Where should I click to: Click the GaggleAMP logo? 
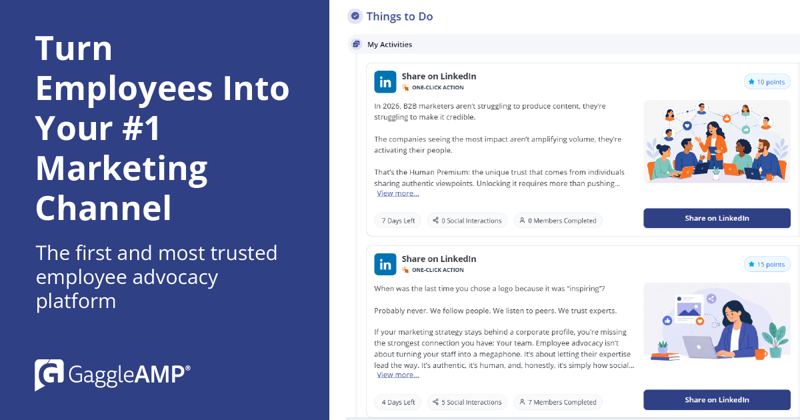coord(113,374)
